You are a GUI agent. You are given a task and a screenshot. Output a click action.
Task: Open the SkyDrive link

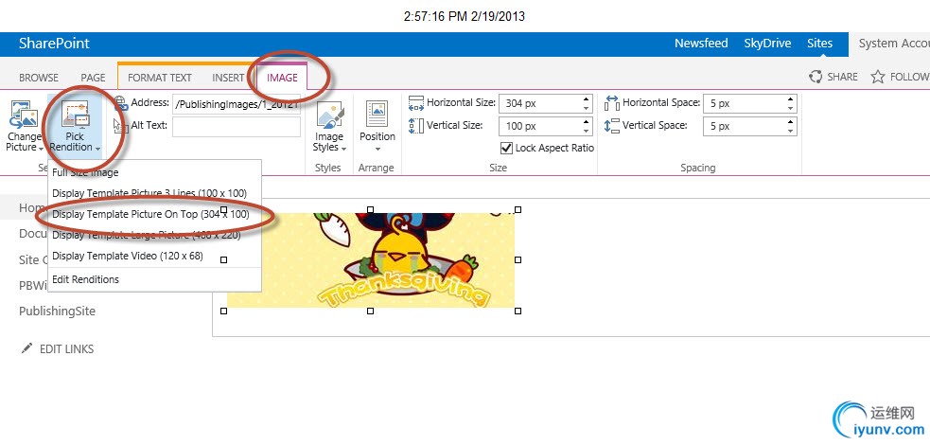(767, 44)
